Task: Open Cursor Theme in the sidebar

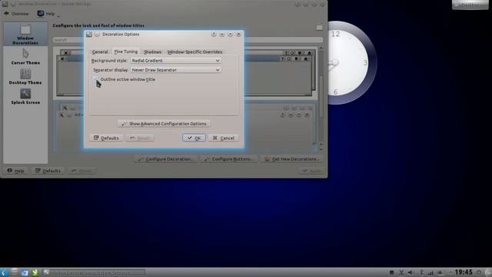Action: tap(25, 57)
